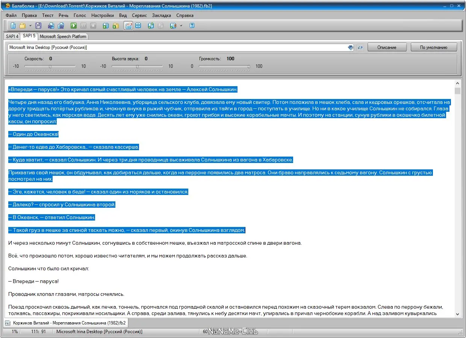Screen dimensions: 466x338
Task: Click the line — Один до Океанска!
Action: pyautogui.click(x=33, y=134)
